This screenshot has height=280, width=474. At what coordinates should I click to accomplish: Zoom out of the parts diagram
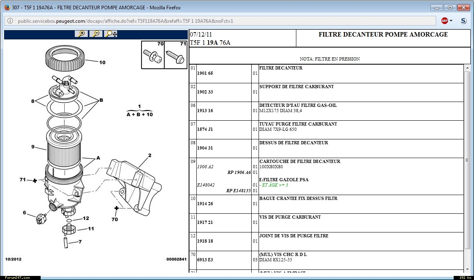[x=96, y=34]
